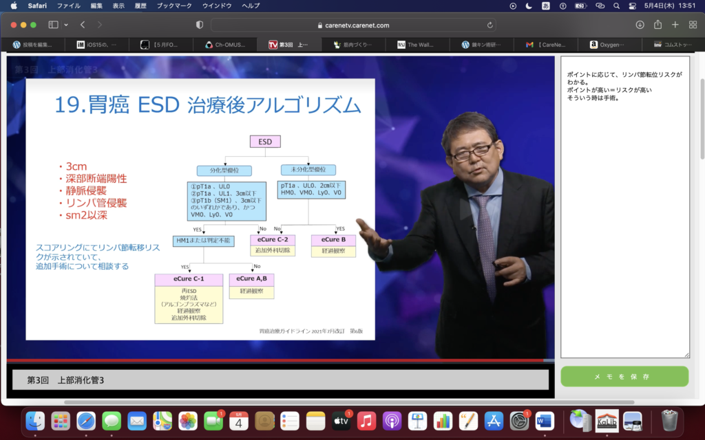
Task: Open a new tab with the plus icon
Action: [675, 25]
